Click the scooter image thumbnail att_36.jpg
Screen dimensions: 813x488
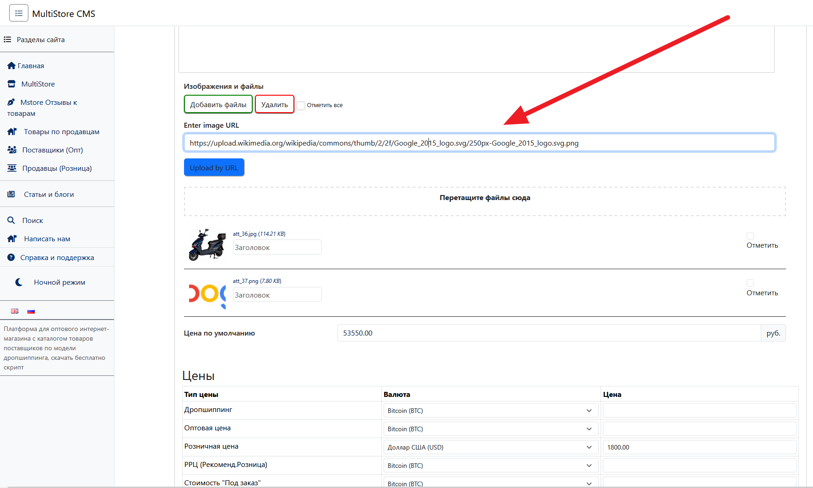(x=207, y=245)
